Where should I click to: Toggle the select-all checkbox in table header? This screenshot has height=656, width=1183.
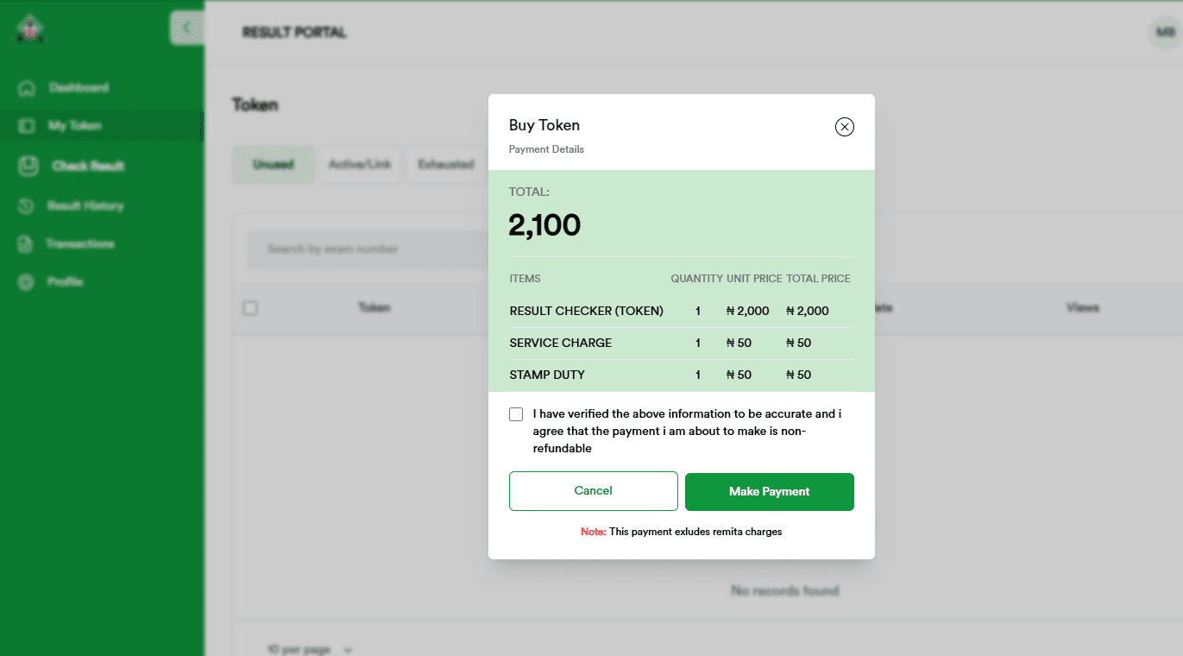(250, 308)
